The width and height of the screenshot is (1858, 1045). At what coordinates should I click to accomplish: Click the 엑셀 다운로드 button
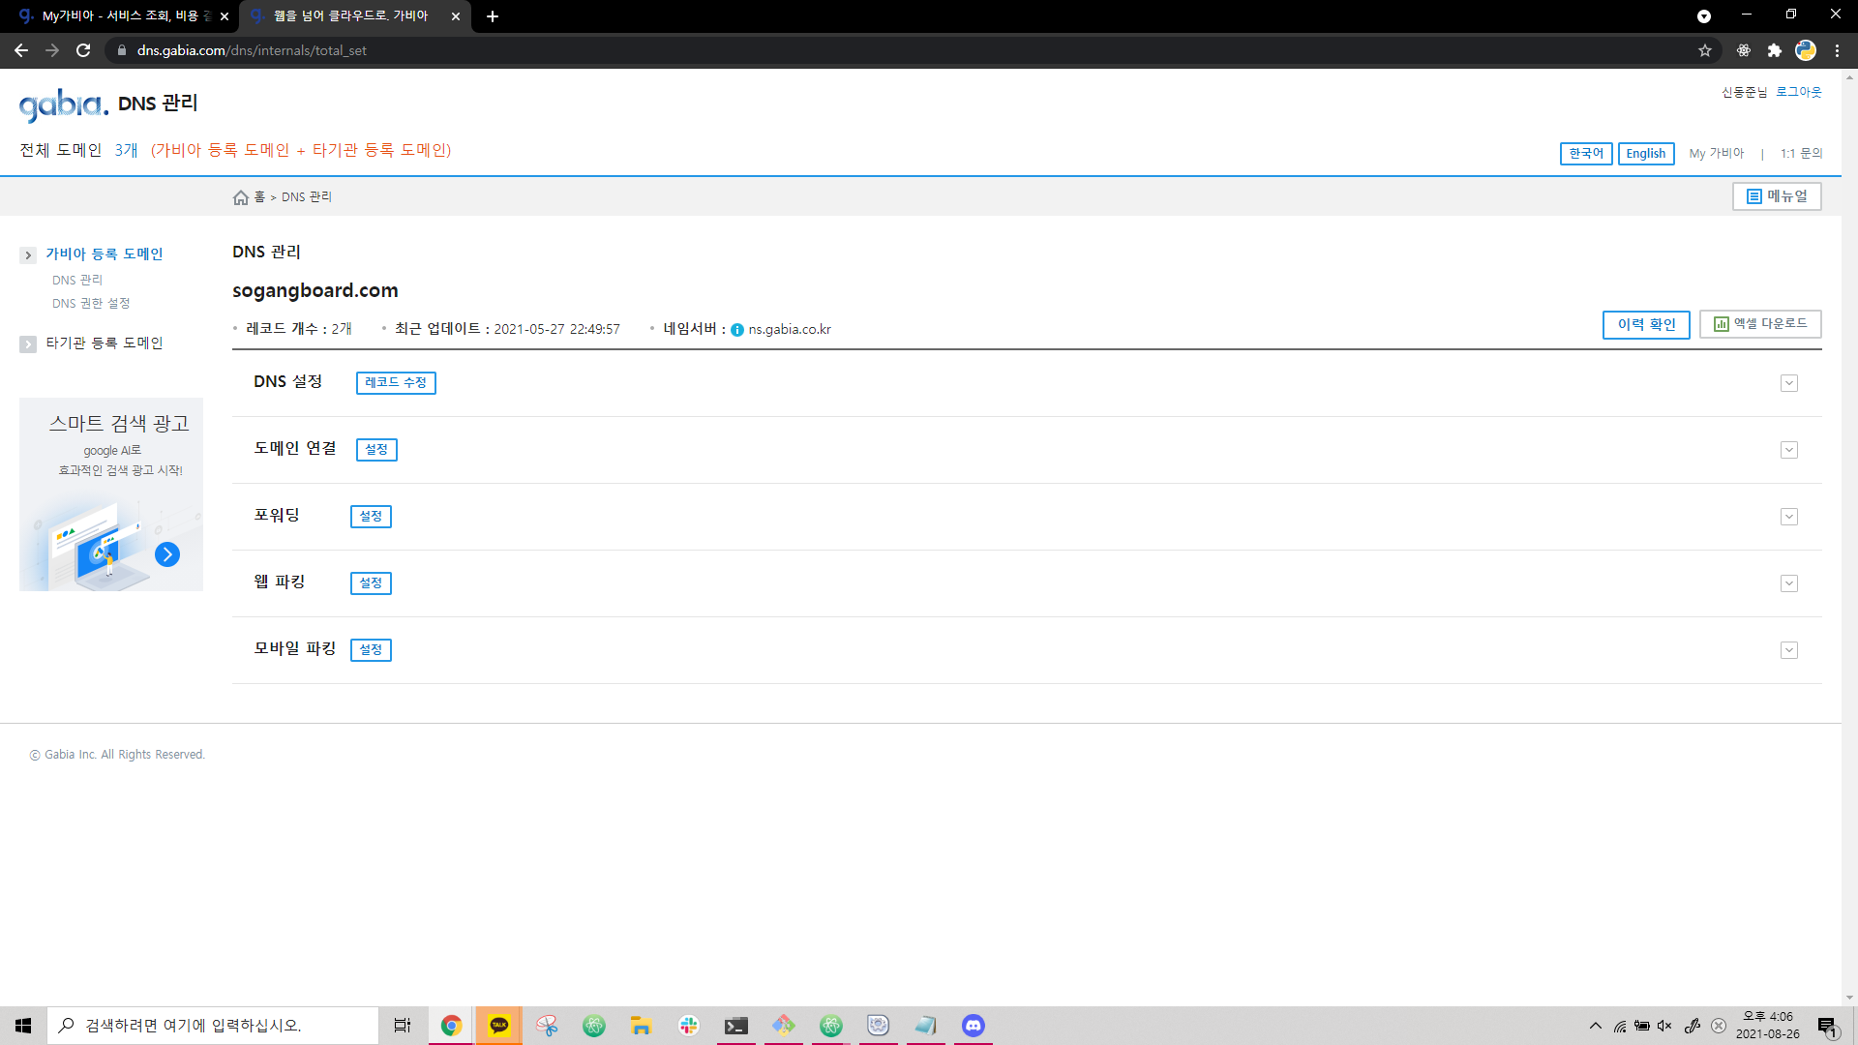[x=1760, y=324]
